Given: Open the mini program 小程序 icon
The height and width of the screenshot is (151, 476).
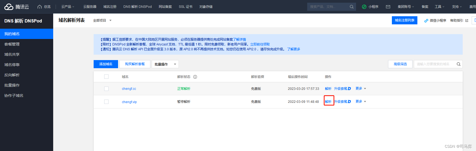Looking at the screenshot, I should click(x=364, y=7).
